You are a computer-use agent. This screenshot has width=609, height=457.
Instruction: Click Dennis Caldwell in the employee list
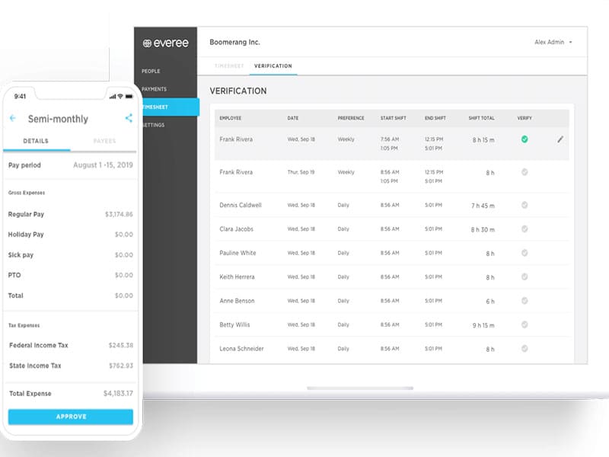coord(241,205)
